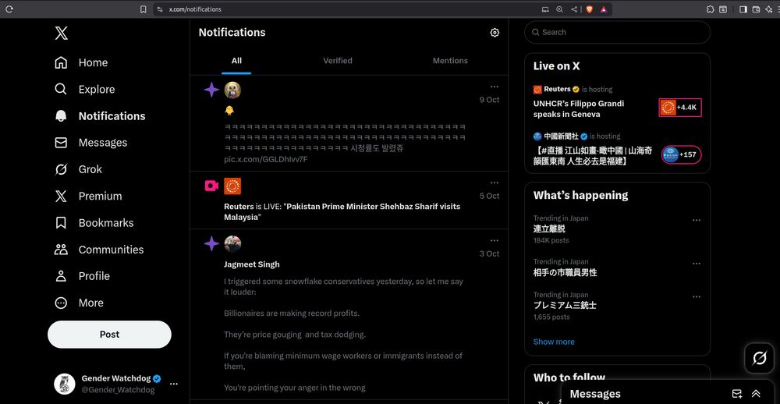Screen dimensions: 780x404
Task: Open the 江山如畫 live broadcast title
Action: click(593, 156)
